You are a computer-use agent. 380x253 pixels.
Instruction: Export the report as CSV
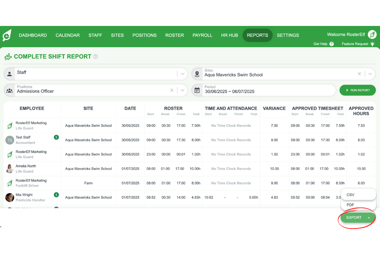(350, 194)
